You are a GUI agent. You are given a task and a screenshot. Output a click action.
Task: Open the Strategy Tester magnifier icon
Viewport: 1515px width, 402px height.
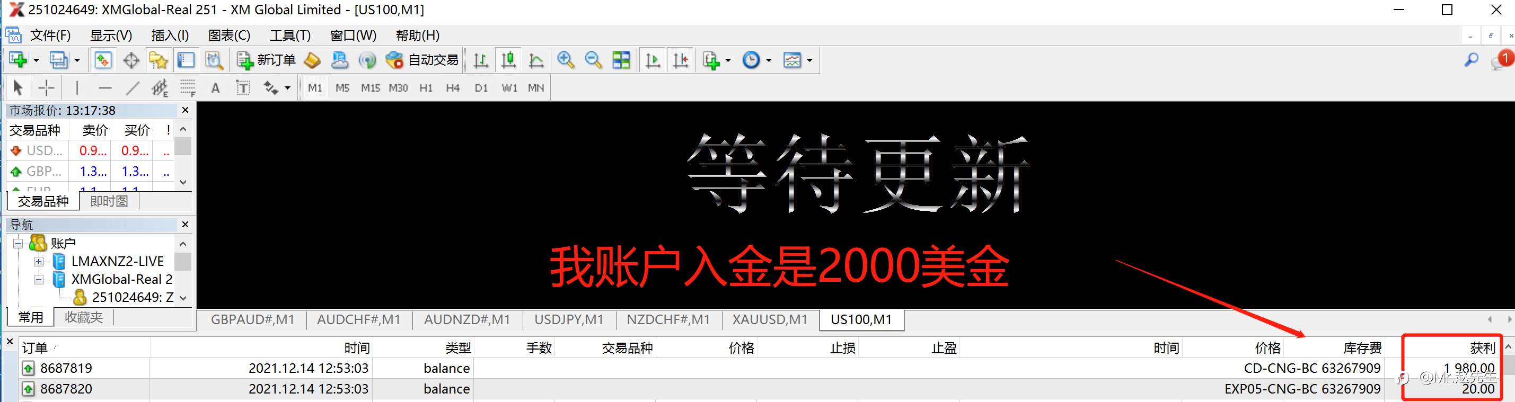214,60
